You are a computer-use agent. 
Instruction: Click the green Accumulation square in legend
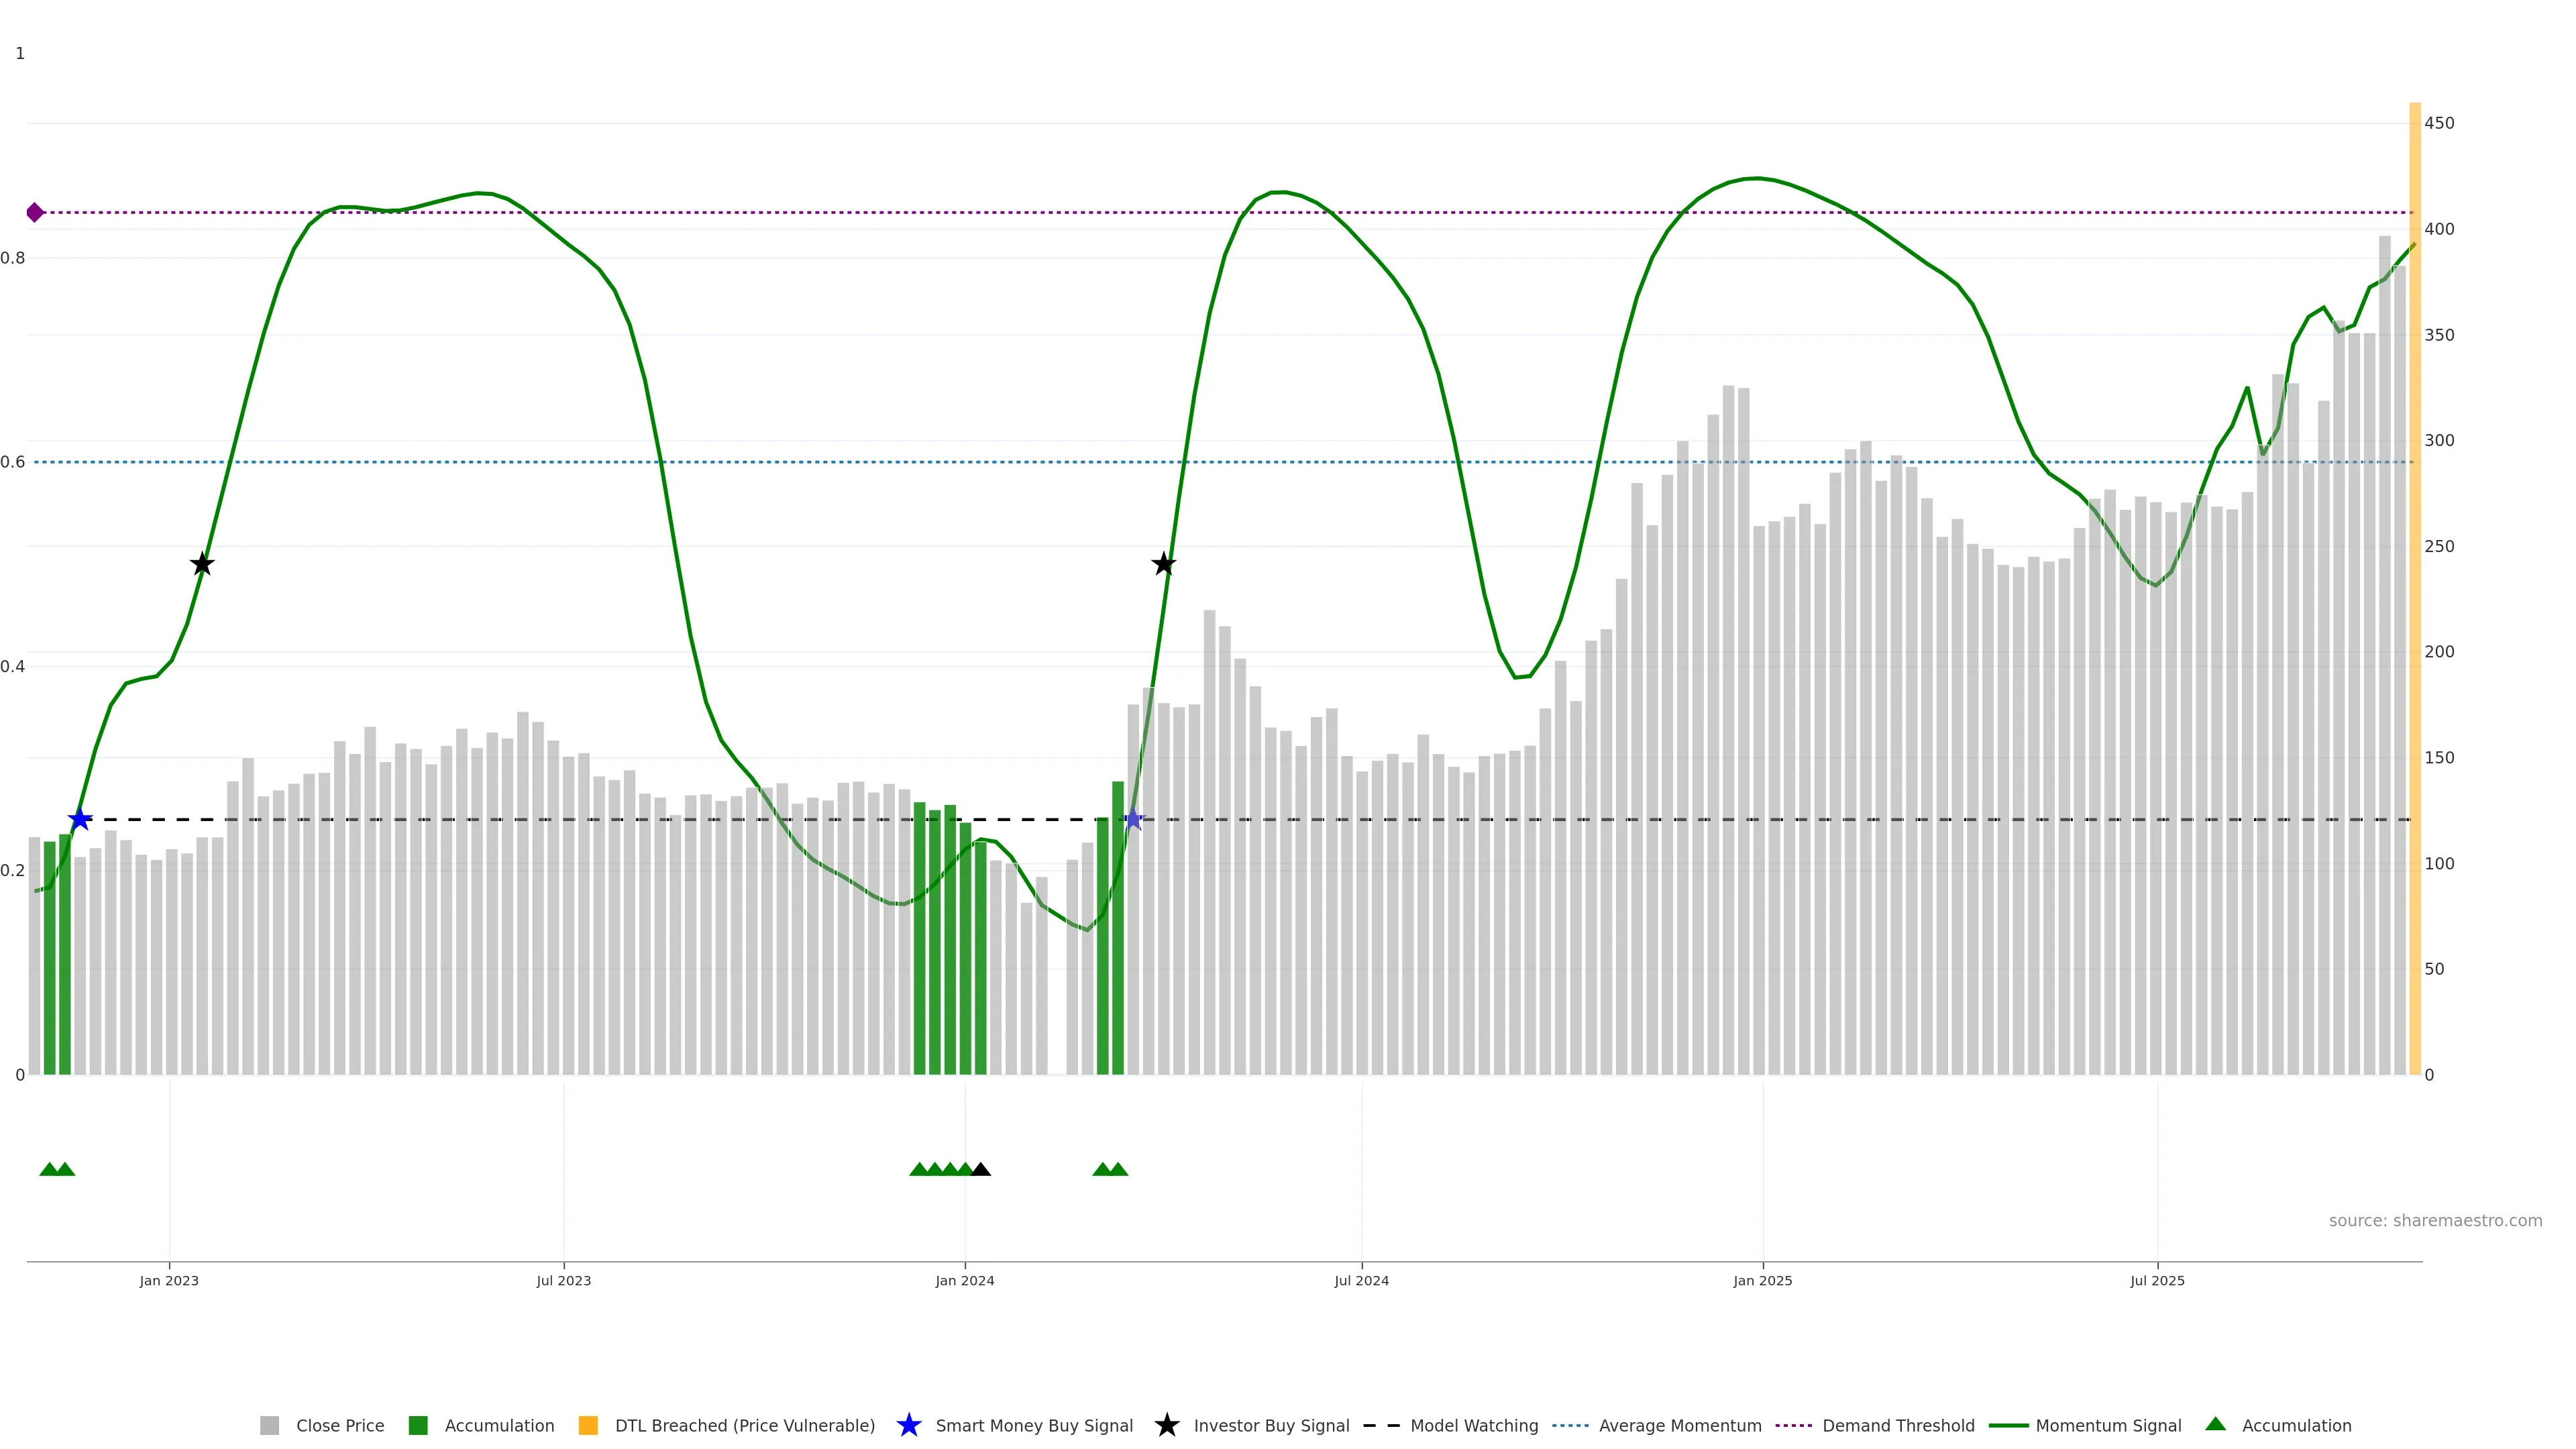click(x=418, y=1425)
